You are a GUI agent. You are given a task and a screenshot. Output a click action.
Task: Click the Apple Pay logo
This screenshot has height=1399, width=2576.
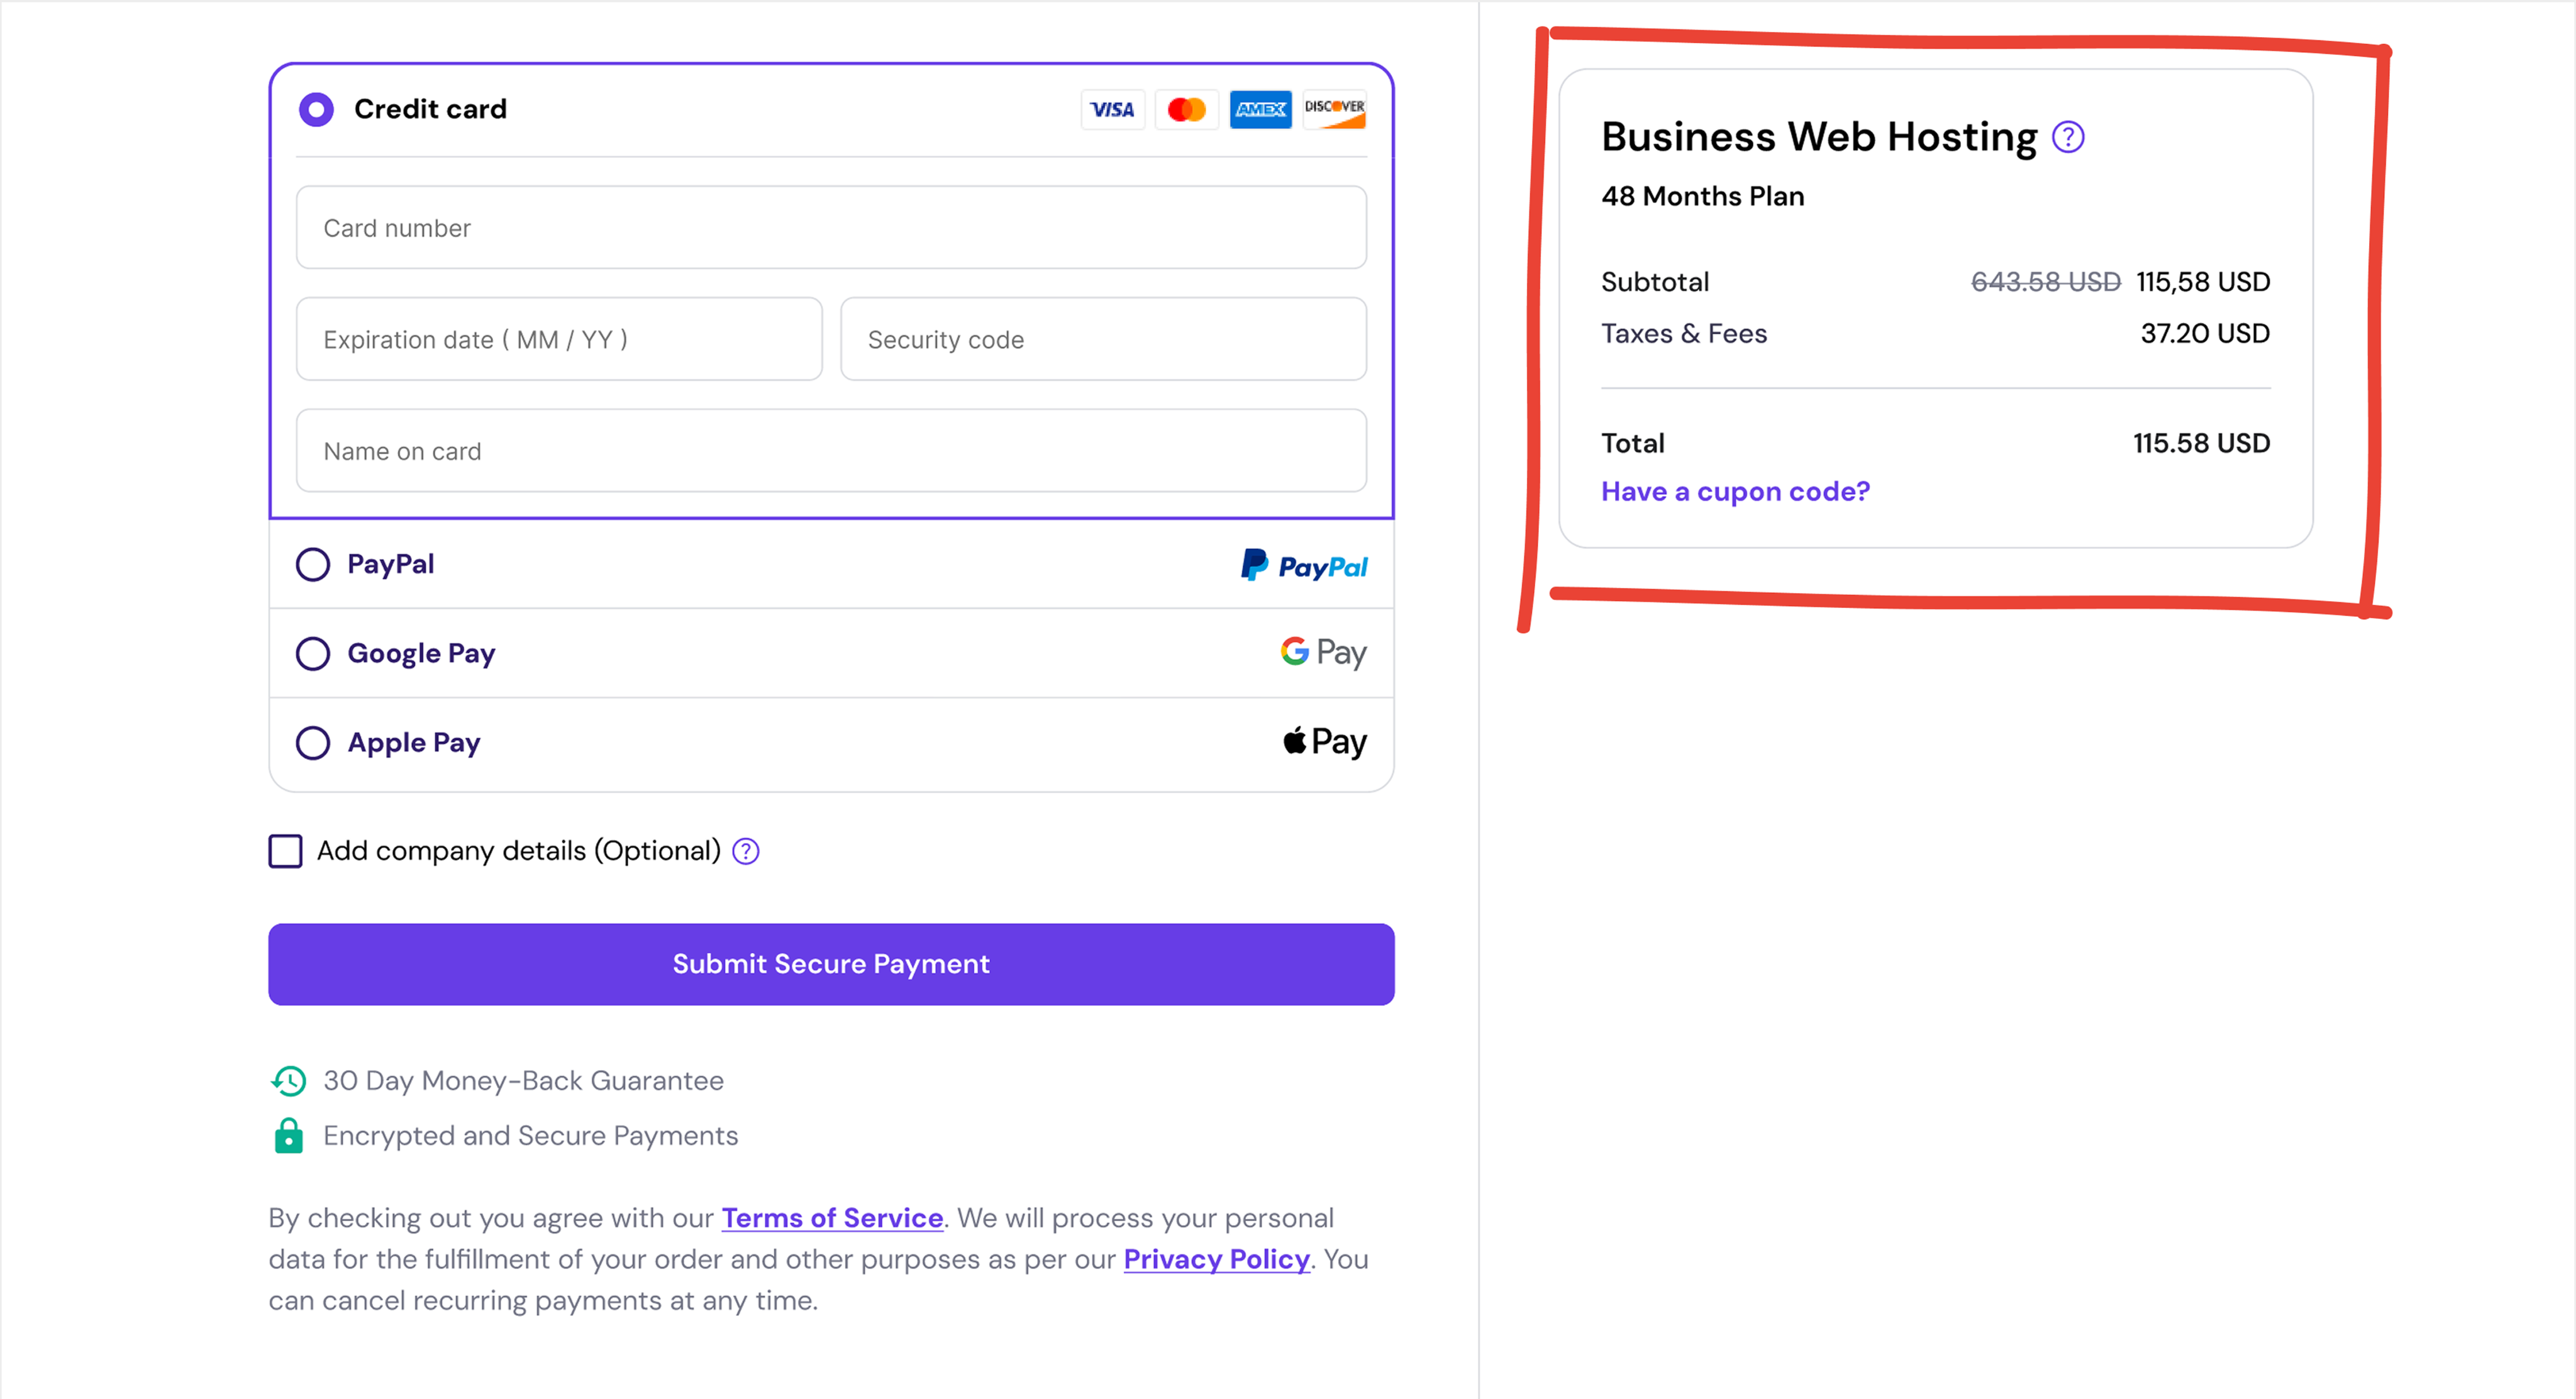coord(1324,742)
